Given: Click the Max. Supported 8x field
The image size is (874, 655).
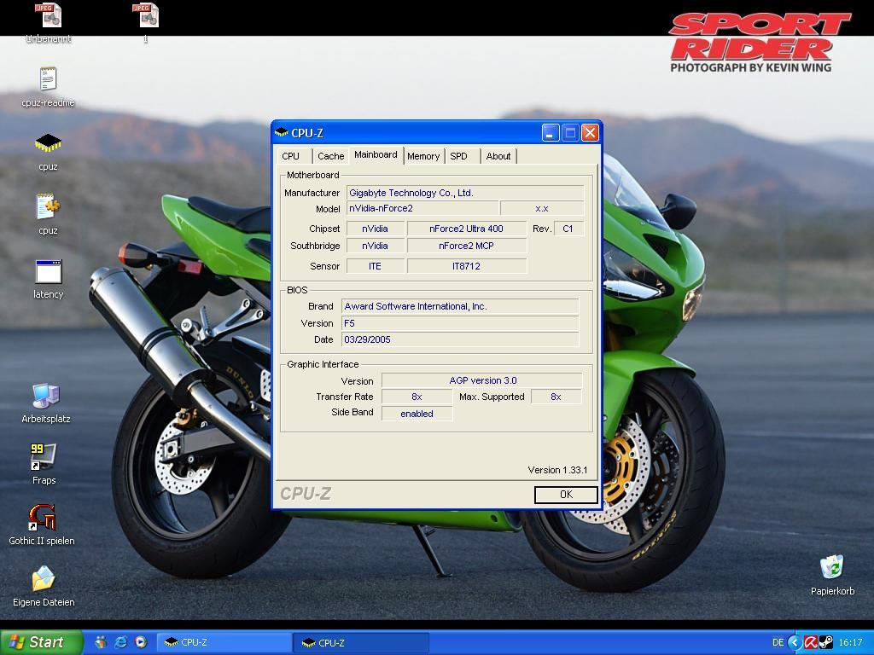Looking at the screenshot, I should pos(556,397).
